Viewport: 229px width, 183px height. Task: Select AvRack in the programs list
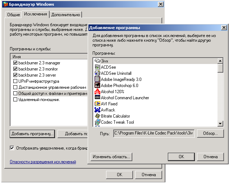click(156, 110)
